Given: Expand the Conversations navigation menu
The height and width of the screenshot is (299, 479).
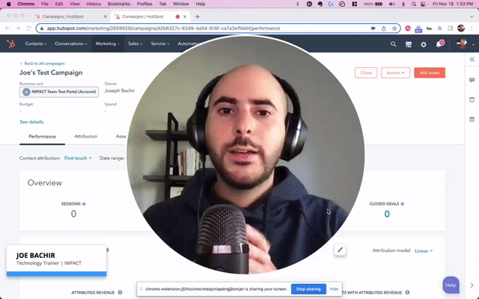Looking at the screenshot, I should coord(71,44).
